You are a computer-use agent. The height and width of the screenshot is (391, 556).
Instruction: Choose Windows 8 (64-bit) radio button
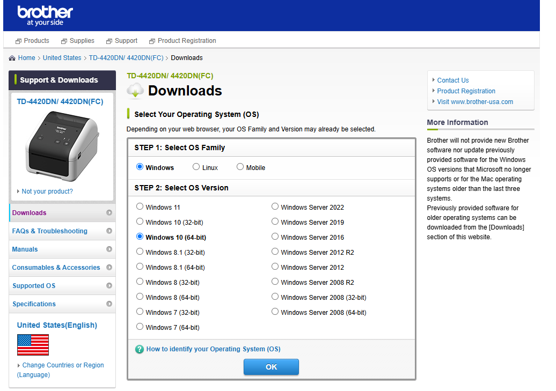[x=140, y=297]
